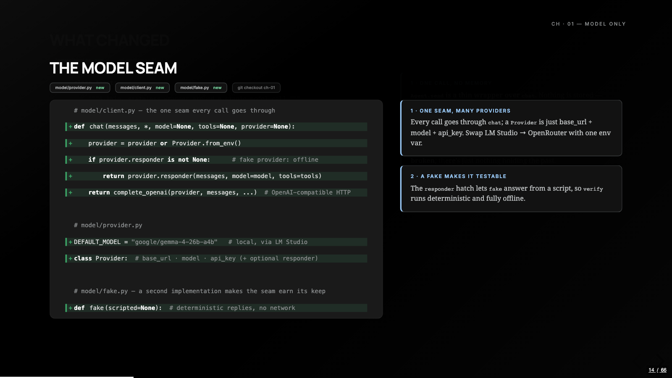Click the def chat(messages, ...) code line
This screenshot has height=378, width=672.
(x=216, y=126)
